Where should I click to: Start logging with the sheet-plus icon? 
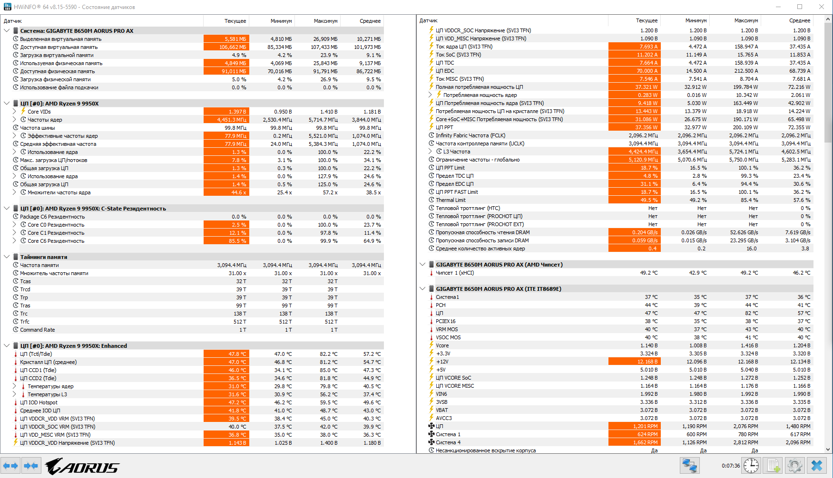[x=774, y=466]
